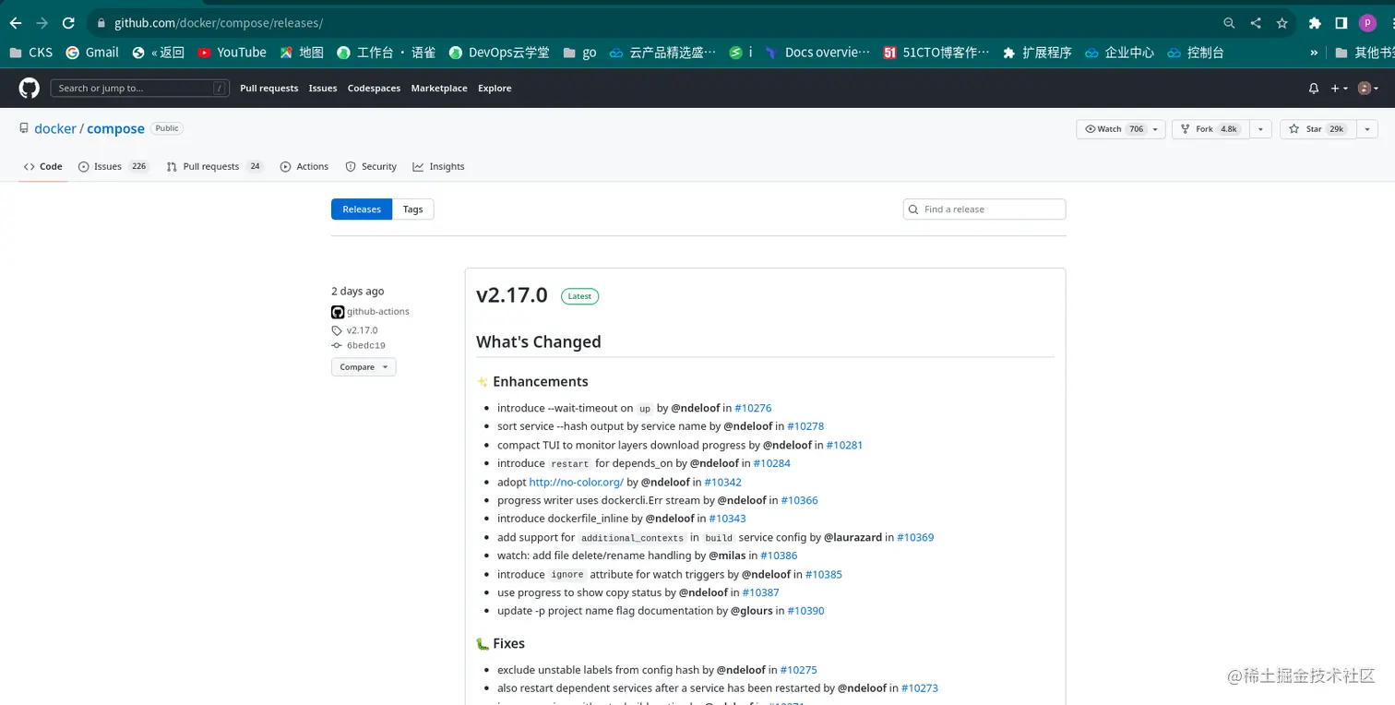Open the 地图 maps bookmark
1395x705 pixels.
coord(302,53)
